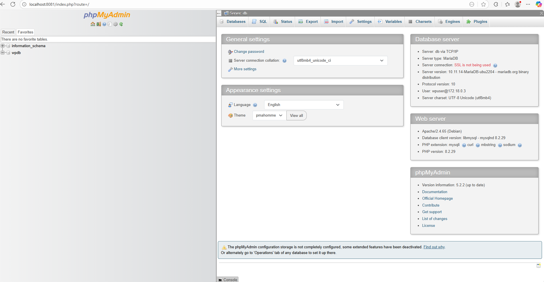Click the Log out door icon

click(x=99, y=24)
